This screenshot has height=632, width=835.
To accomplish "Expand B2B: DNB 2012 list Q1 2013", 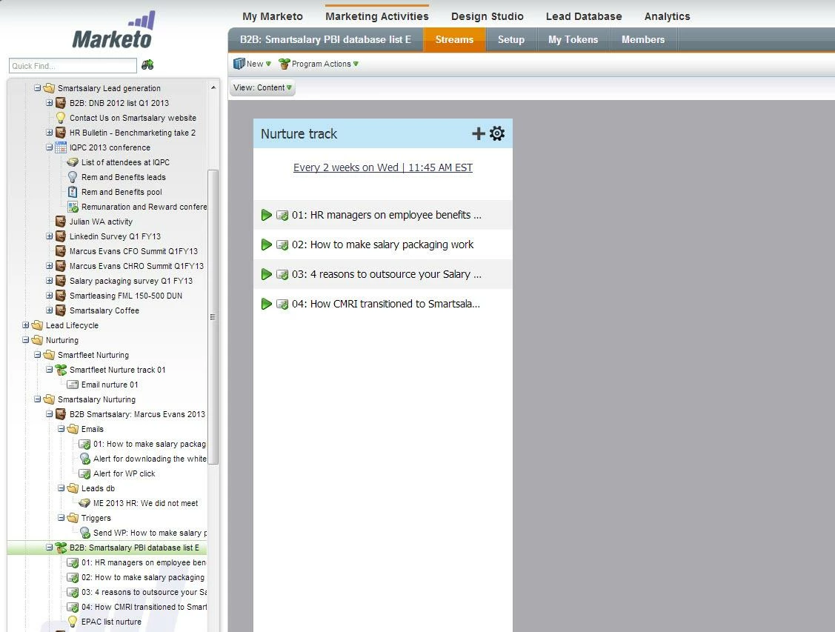I will point(49,103).
